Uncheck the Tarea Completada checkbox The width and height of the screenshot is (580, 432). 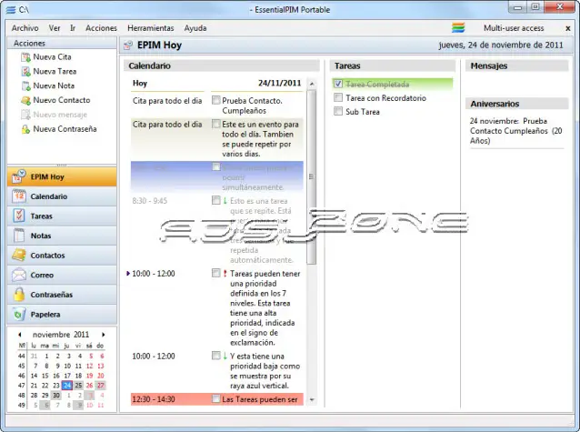coord(337,84)
